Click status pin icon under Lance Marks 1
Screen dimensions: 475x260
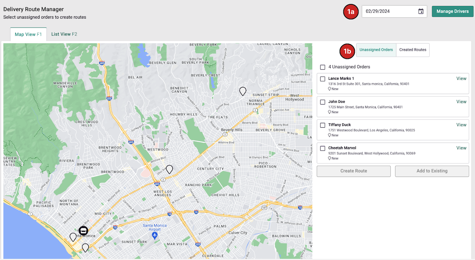330,89
